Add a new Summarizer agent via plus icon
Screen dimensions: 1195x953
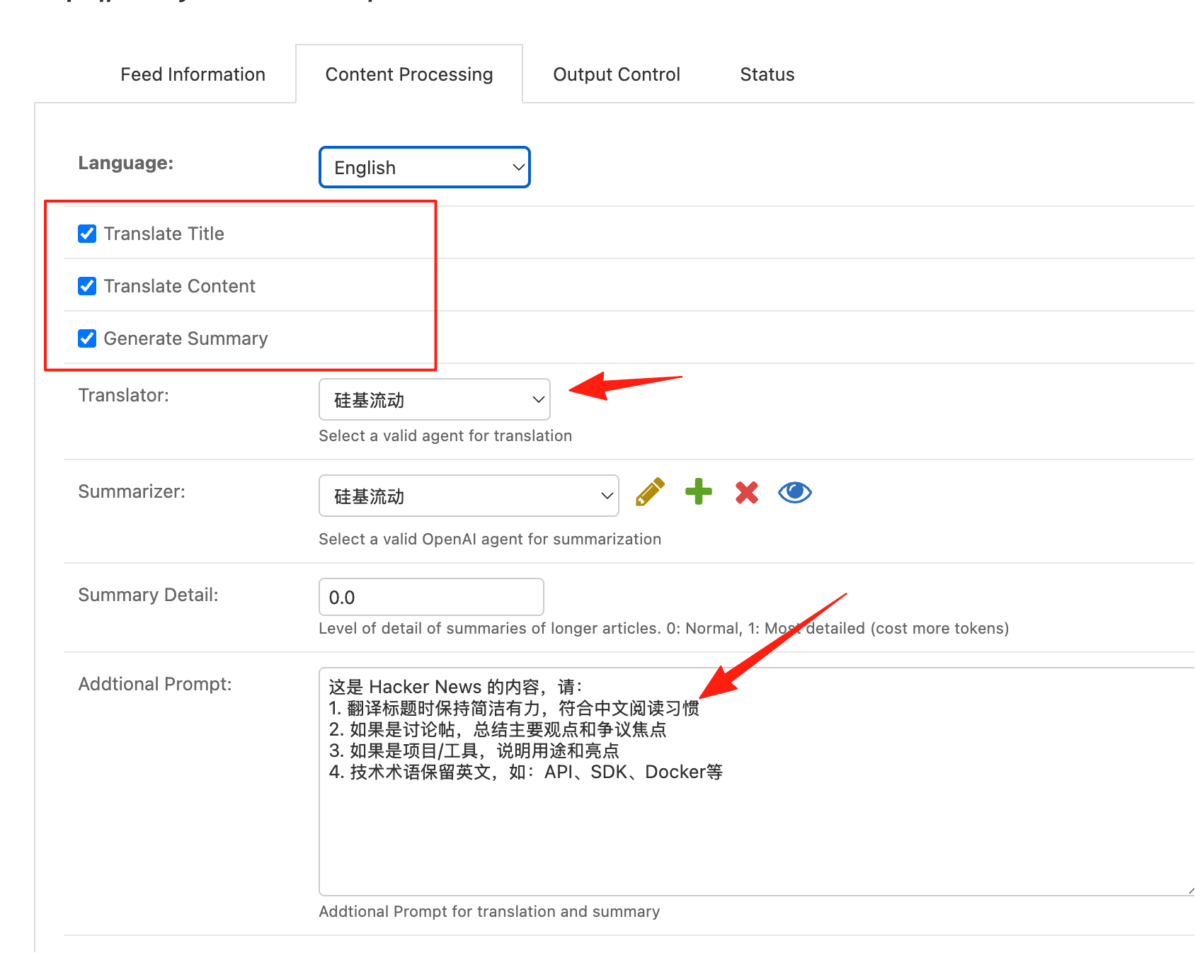pos(699,491)
